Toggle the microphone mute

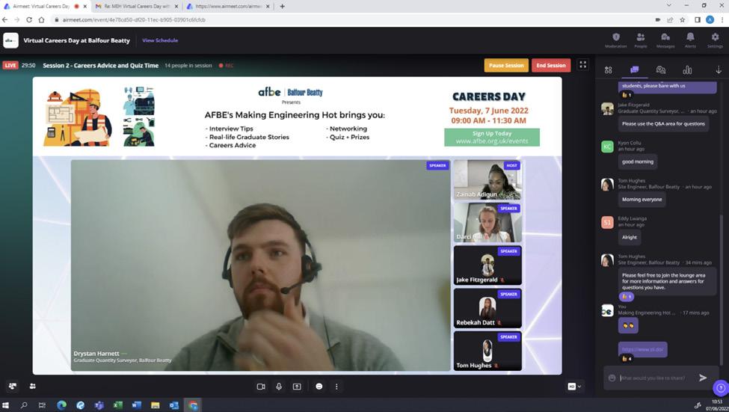[279, 387]
